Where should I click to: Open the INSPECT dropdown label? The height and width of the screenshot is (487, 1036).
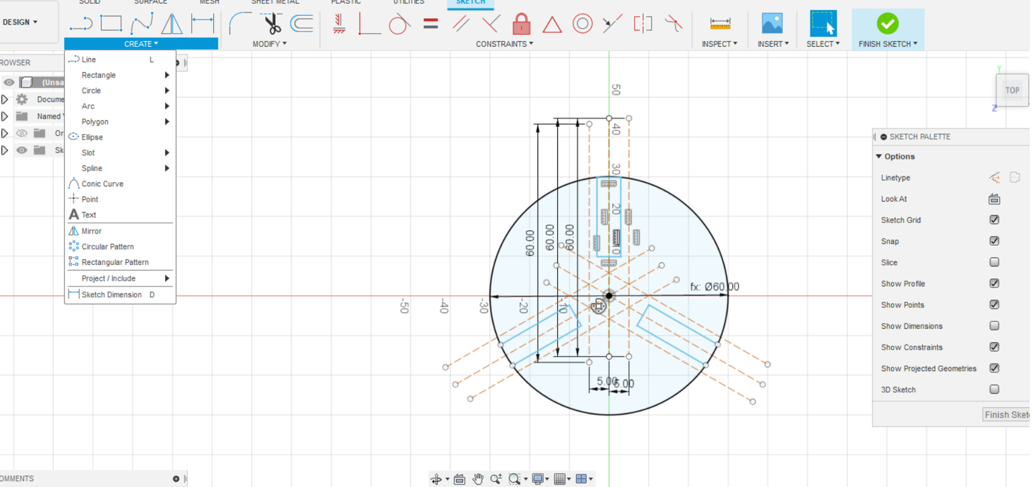[719, 44]
